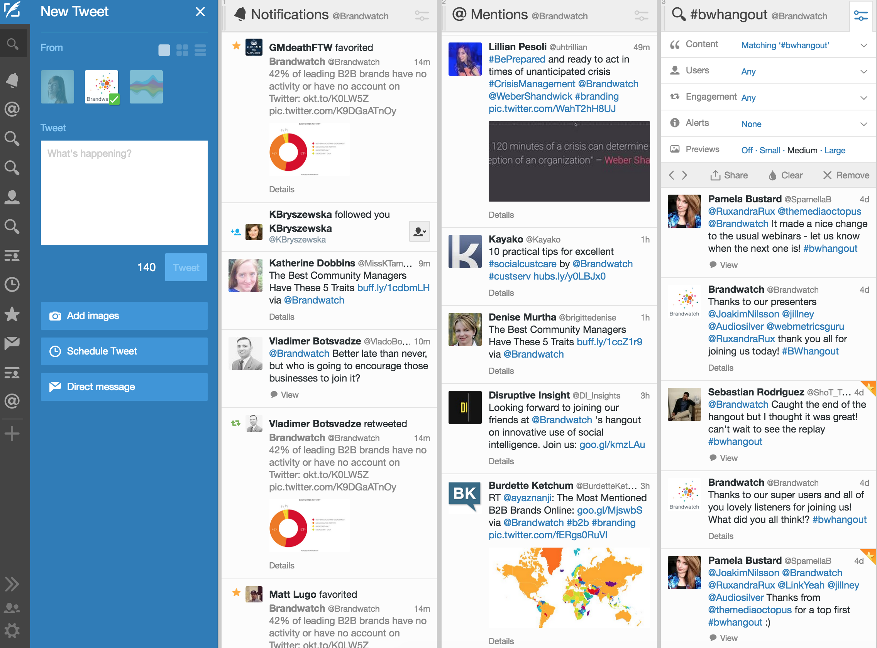Expand the sidebar with double-arrow icon
877x648 pixels.
pos(12,584)
